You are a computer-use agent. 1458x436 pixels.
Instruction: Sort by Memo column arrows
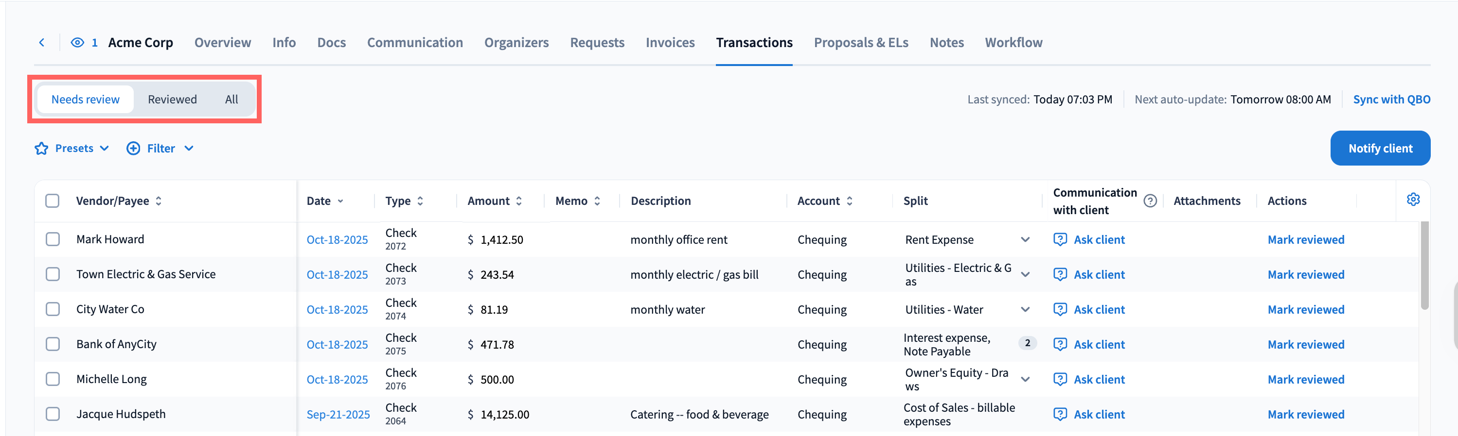(x=597, y=201)
